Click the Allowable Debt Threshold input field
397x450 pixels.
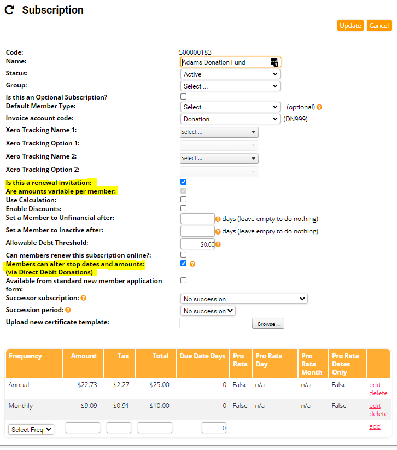(x=197, y=244)
